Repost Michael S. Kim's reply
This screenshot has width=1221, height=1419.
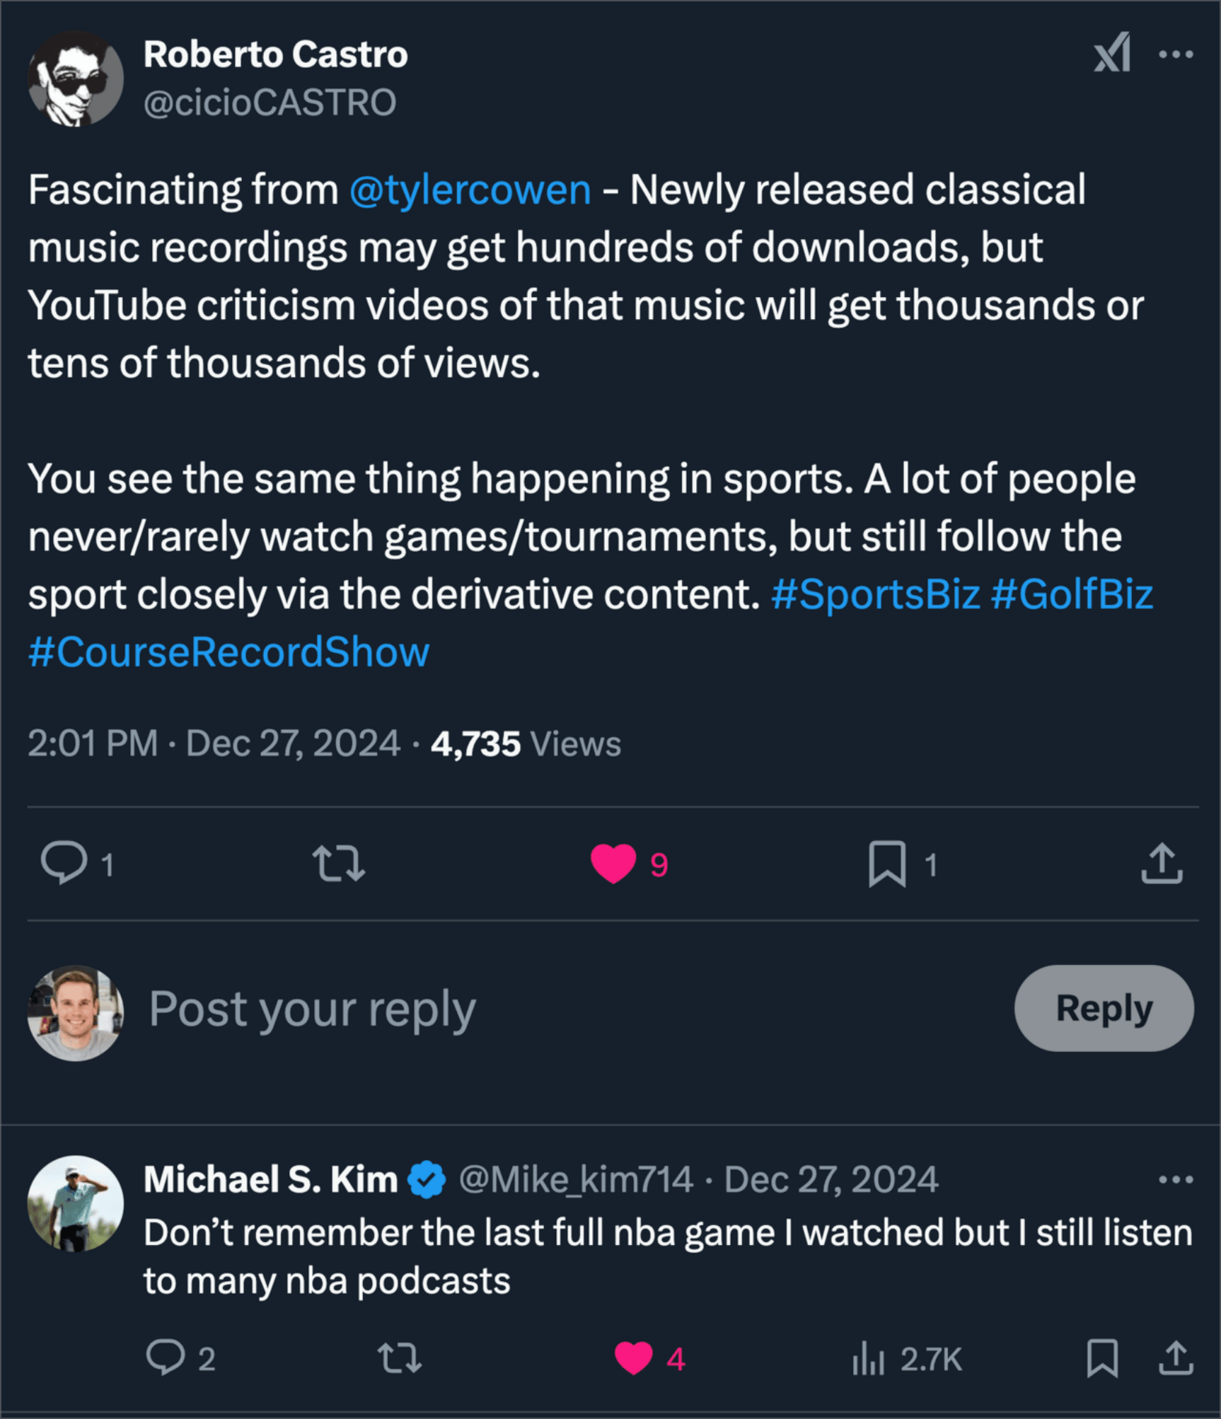coord(400,1357)
